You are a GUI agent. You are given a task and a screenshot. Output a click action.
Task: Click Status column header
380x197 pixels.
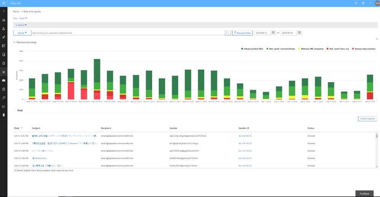(311, 128)
